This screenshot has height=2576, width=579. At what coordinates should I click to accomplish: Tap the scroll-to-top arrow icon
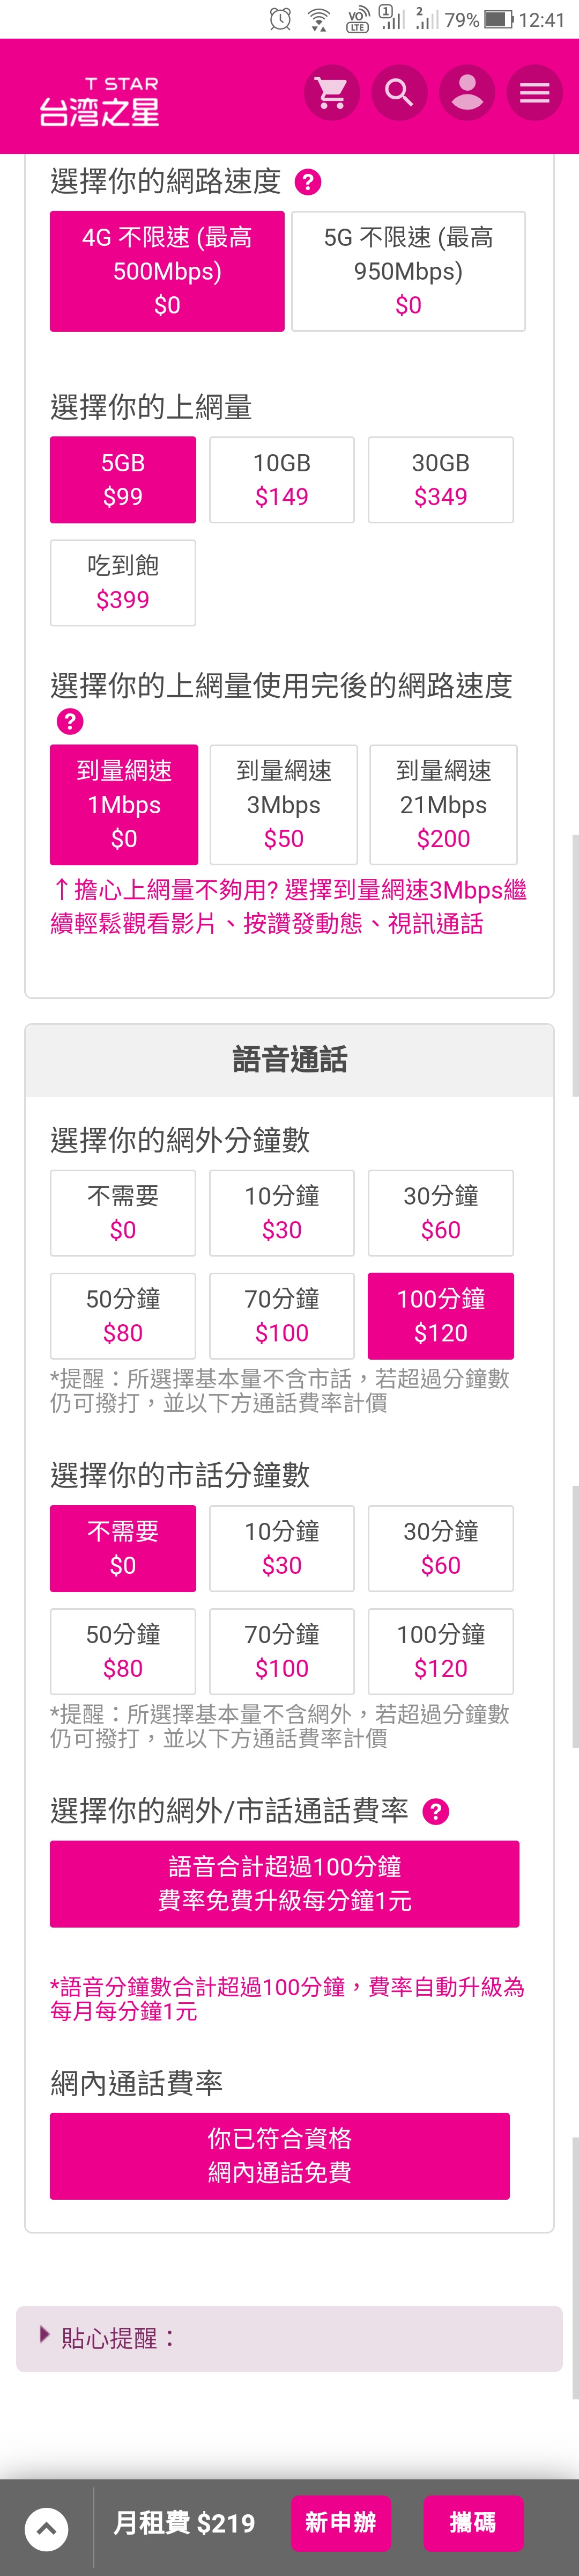[x=46, y=2529]
